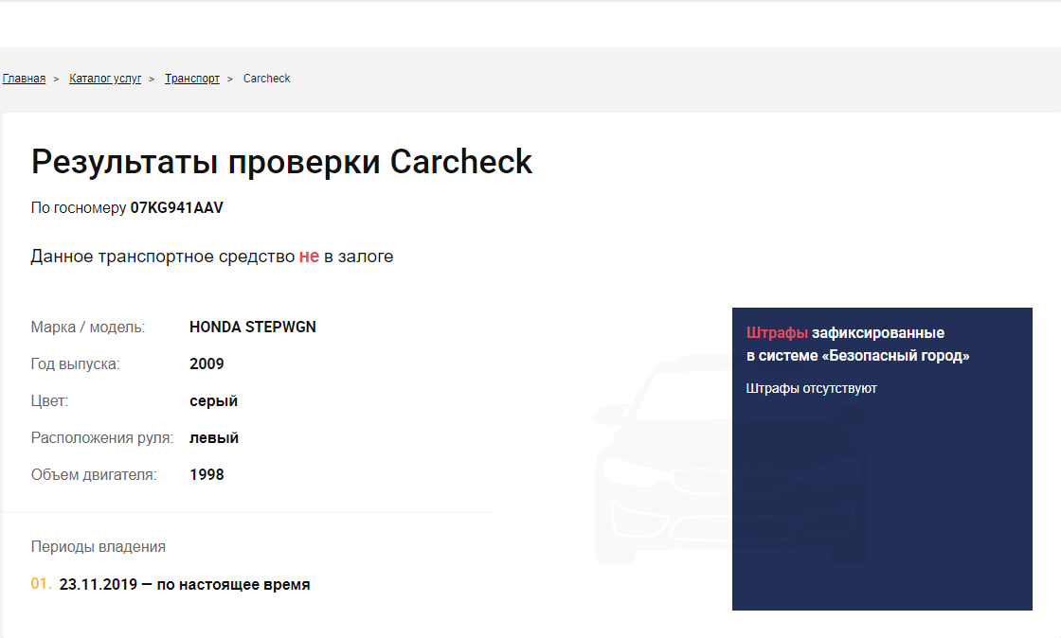The image size is (1061, 638).
Task: Click the Объем двигателя label
Action: [94, 475]
